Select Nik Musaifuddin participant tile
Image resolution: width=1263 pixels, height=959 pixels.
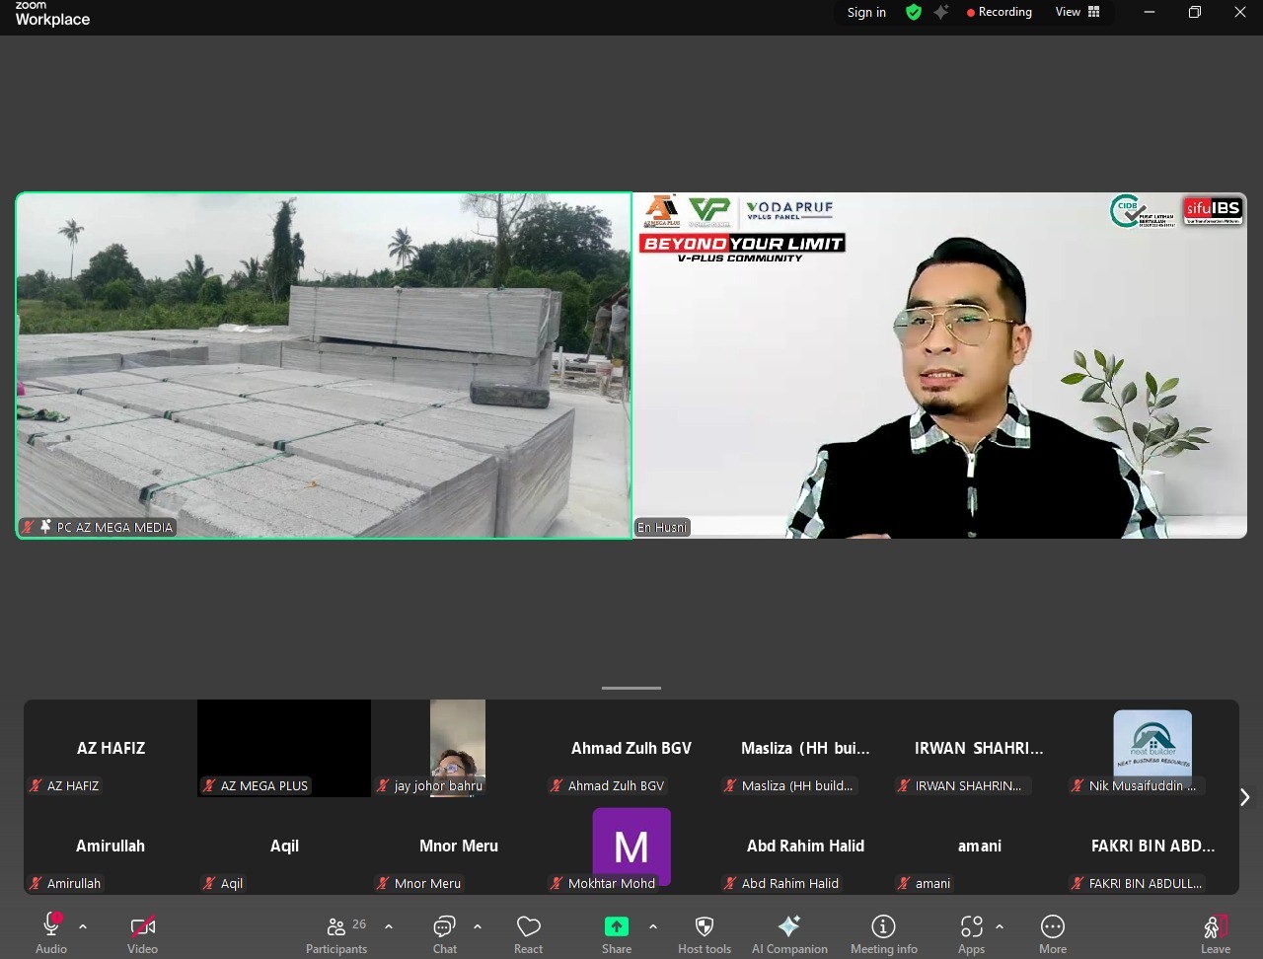click(1152, 748)
